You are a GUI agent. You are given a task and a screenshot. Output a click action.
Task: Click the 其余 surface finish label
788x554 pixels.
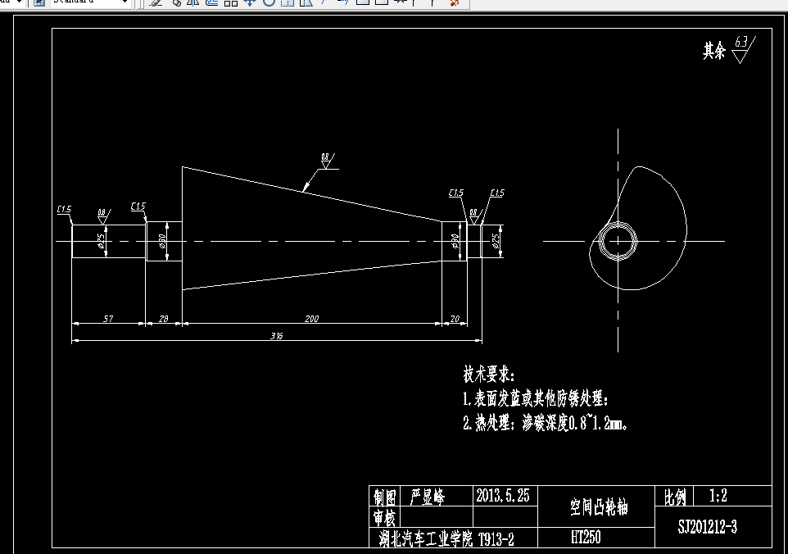coord(714,51)
